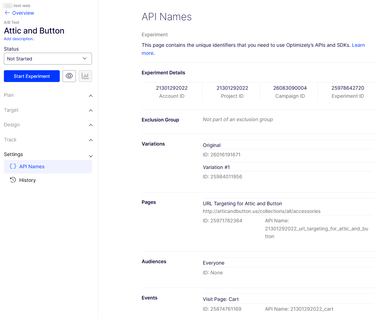Open the results bar chart icon
This screenshot has height=318, width=385.
[85, 76]
